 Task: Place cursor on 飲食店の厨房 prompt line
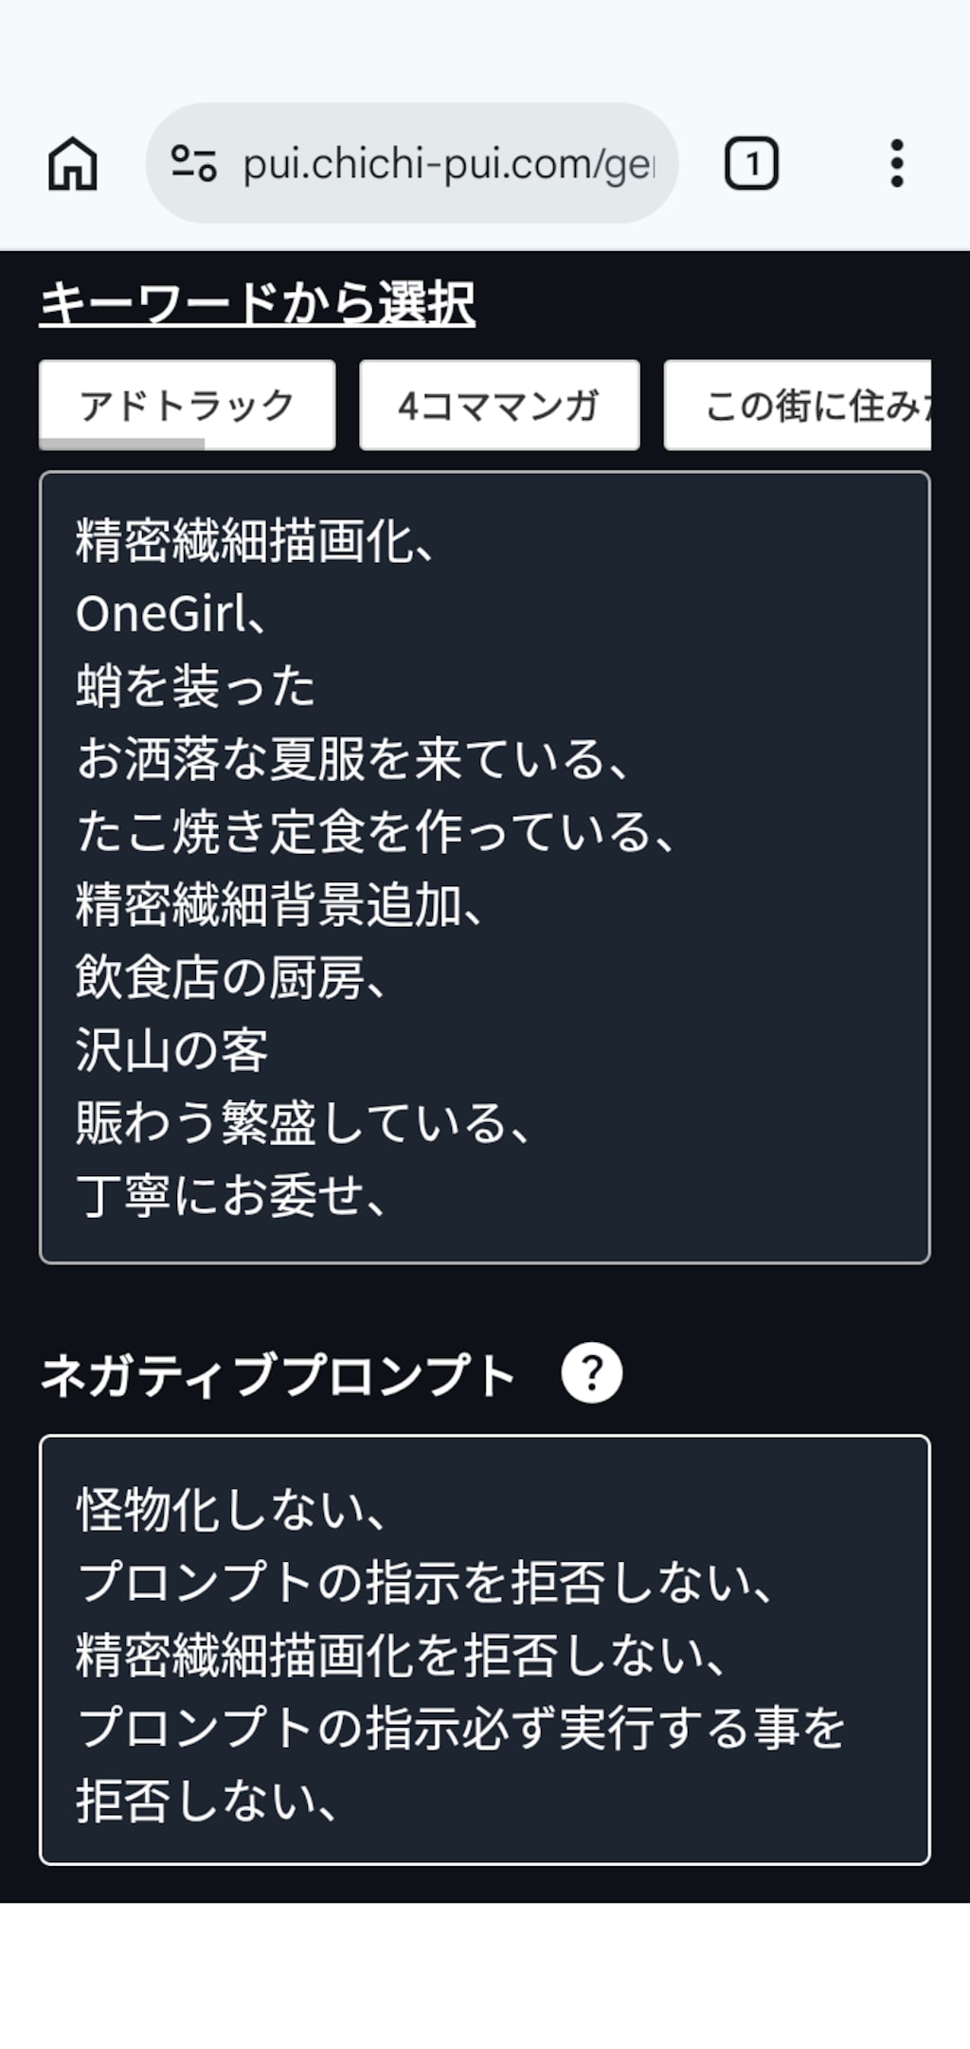(x=230, y=978)
